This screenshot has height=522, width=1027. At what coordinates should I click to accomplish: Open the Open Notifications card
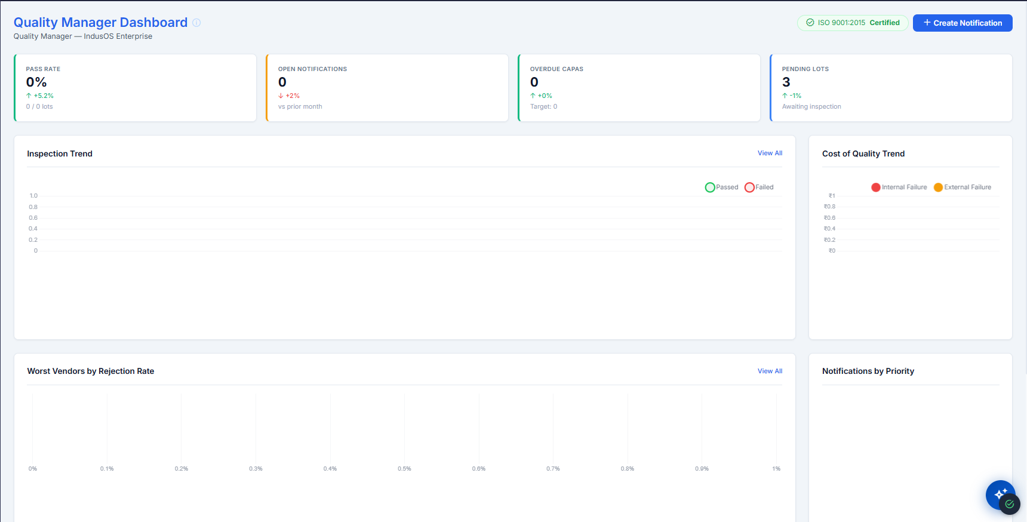(388, 88)
